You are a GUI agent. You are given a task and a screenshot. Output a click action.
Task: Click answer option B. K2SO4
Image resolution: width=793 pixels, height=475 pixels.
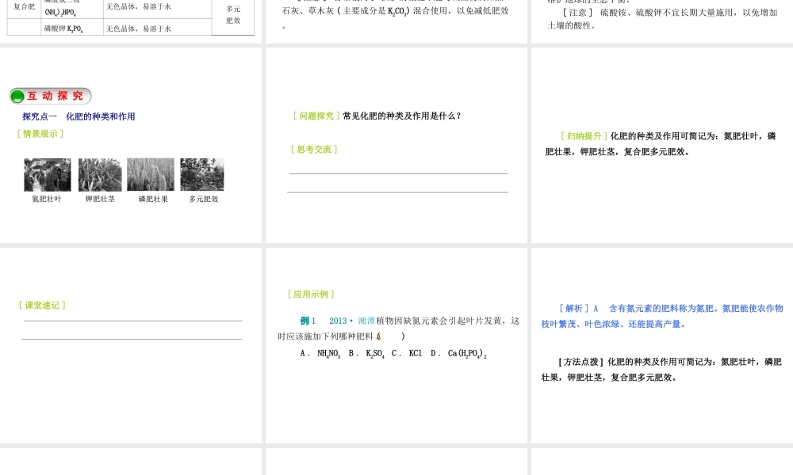(x=366, y=354)
